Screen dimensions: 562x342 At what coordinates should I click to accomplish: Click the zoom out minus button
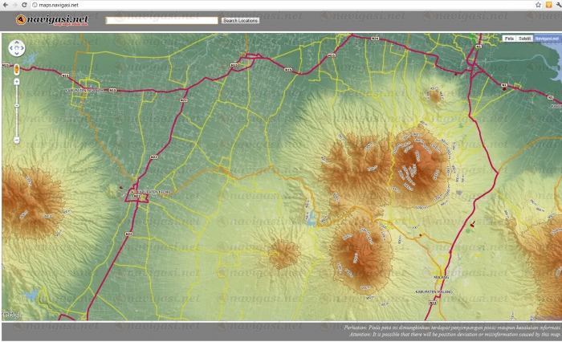(17, 140)
